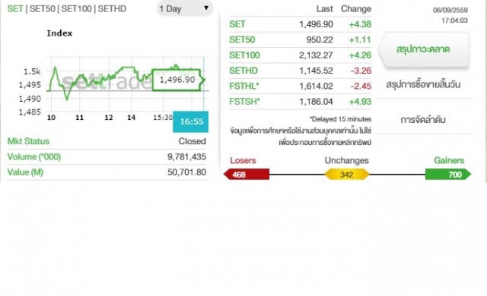Open the FSTHL* index link
This screenshot has width=487, height=296.
[244, 86]
